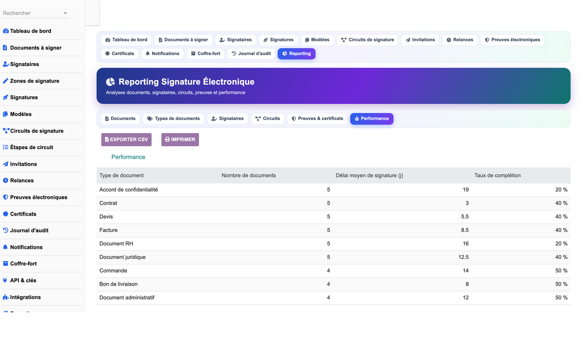The height and width of the screenshot is (361, 583).
Task: Click the pie-chart icon in Reporting banner
Action: click(x=111, y=82)
